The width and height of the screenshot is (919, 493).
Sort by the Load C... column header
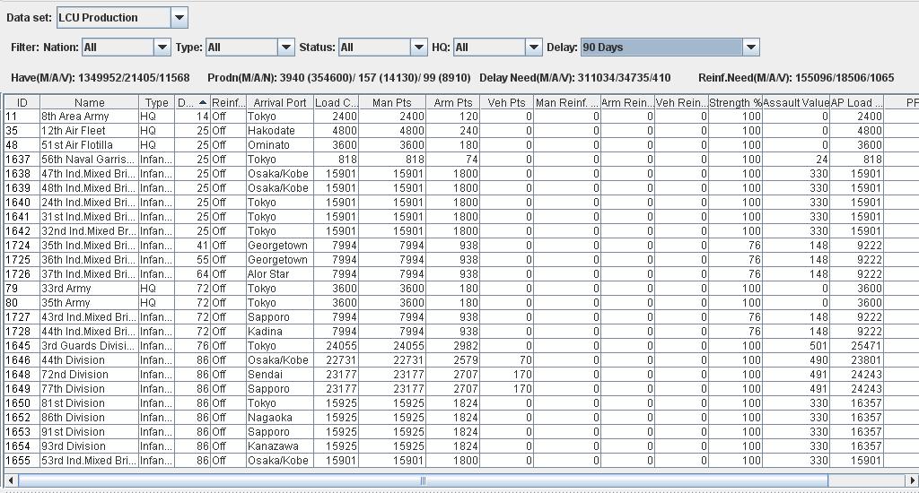(336, 102)
